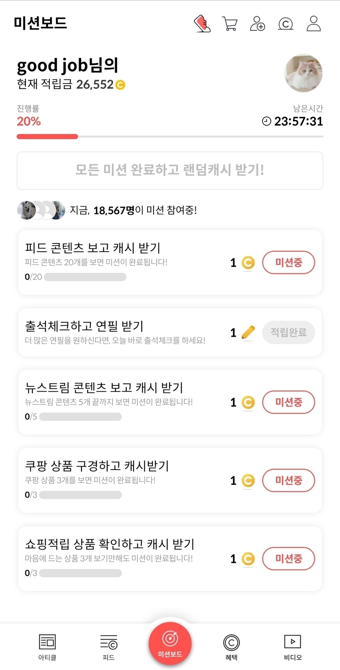Tap the pencil icon on 출석체크 card
The image size is (340, 670).
(x=248, y=333)
